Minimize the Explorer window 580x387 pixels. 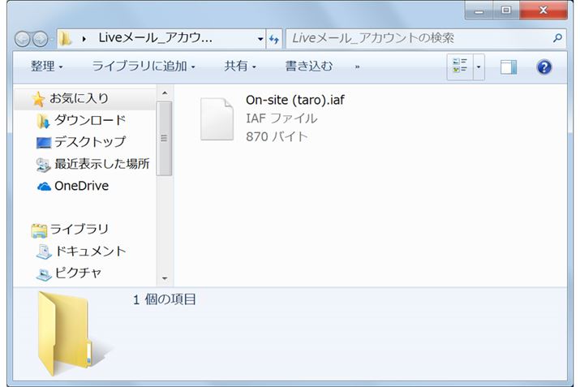[x=479, y=11]
